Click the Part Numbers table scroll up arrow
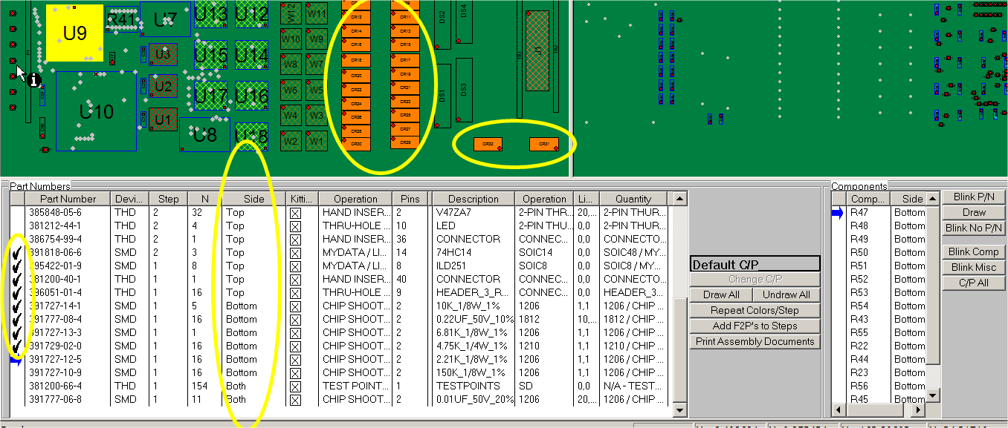Viewport: 1008px width, 428px height. (x=679, y=199)
